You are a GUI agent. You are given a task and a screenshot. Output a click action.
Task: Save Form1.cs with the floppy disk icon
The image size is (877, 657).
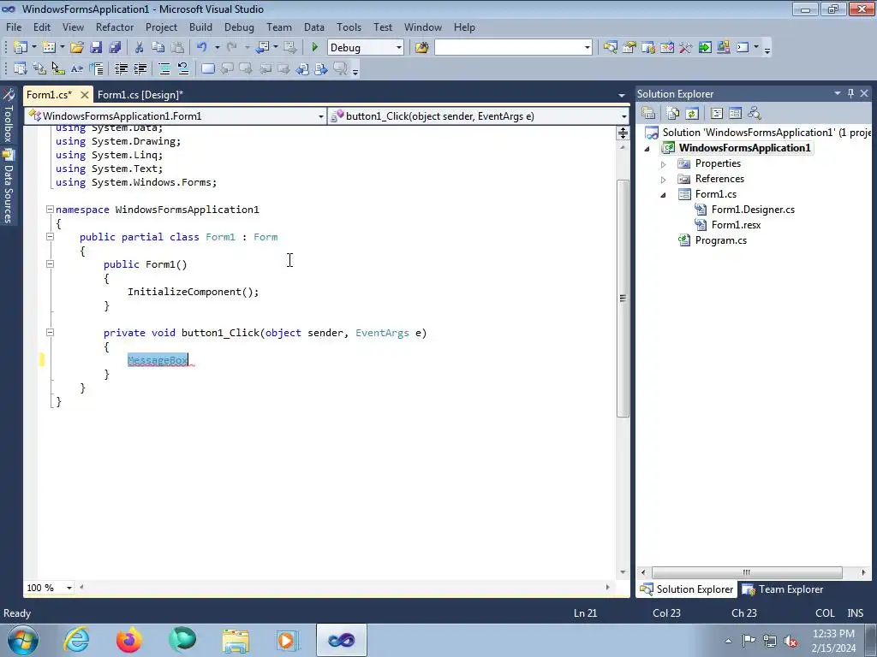click(x=96, y=48)
